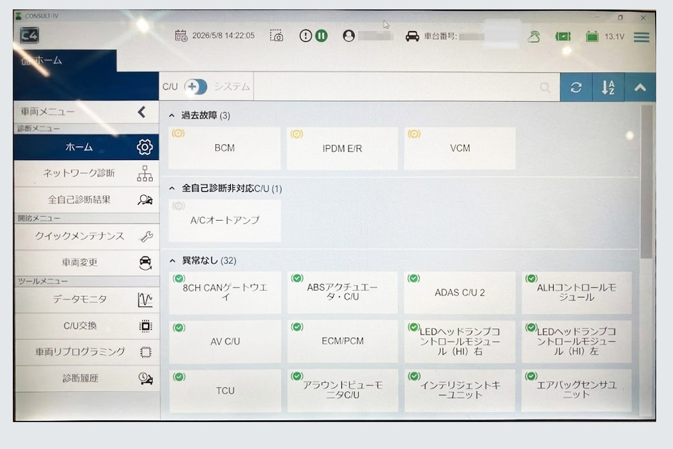
Task: Open the screen capture icon
Action: click(277, 36)
